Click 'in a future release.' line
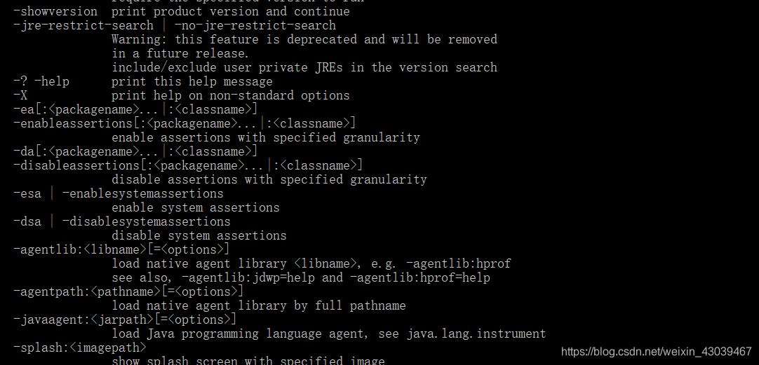The width and height of the screenshot is (759, 365). 180,53
